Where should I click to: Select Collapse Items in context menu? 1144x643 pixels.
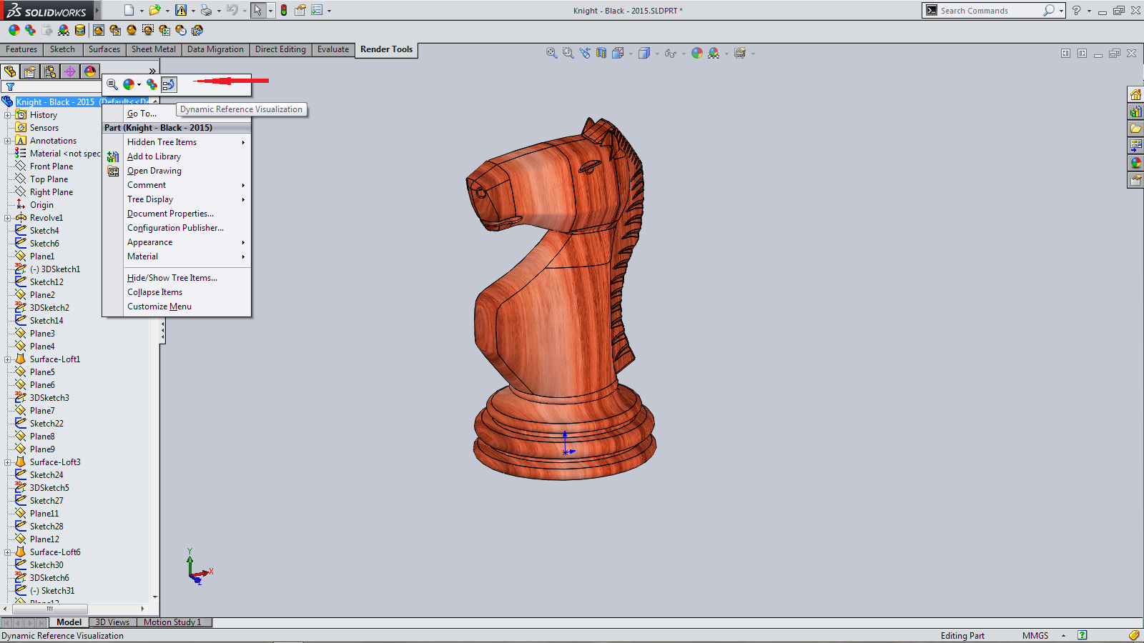(154, 292)
